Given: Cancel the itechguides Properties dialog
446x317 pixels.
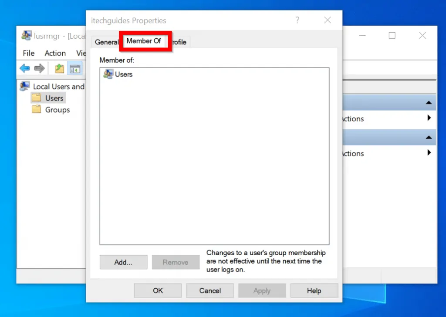Looking at the screenshot, I should (210, 290).
